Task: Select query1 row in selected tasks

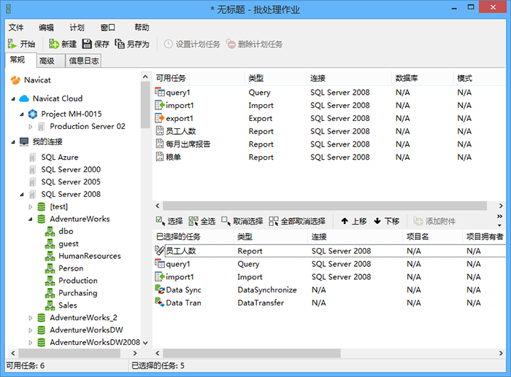Action: pos(329,264)
